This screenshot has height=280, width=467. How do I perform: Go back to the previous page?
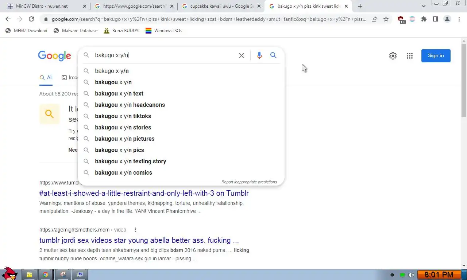(x=8, y=19)
